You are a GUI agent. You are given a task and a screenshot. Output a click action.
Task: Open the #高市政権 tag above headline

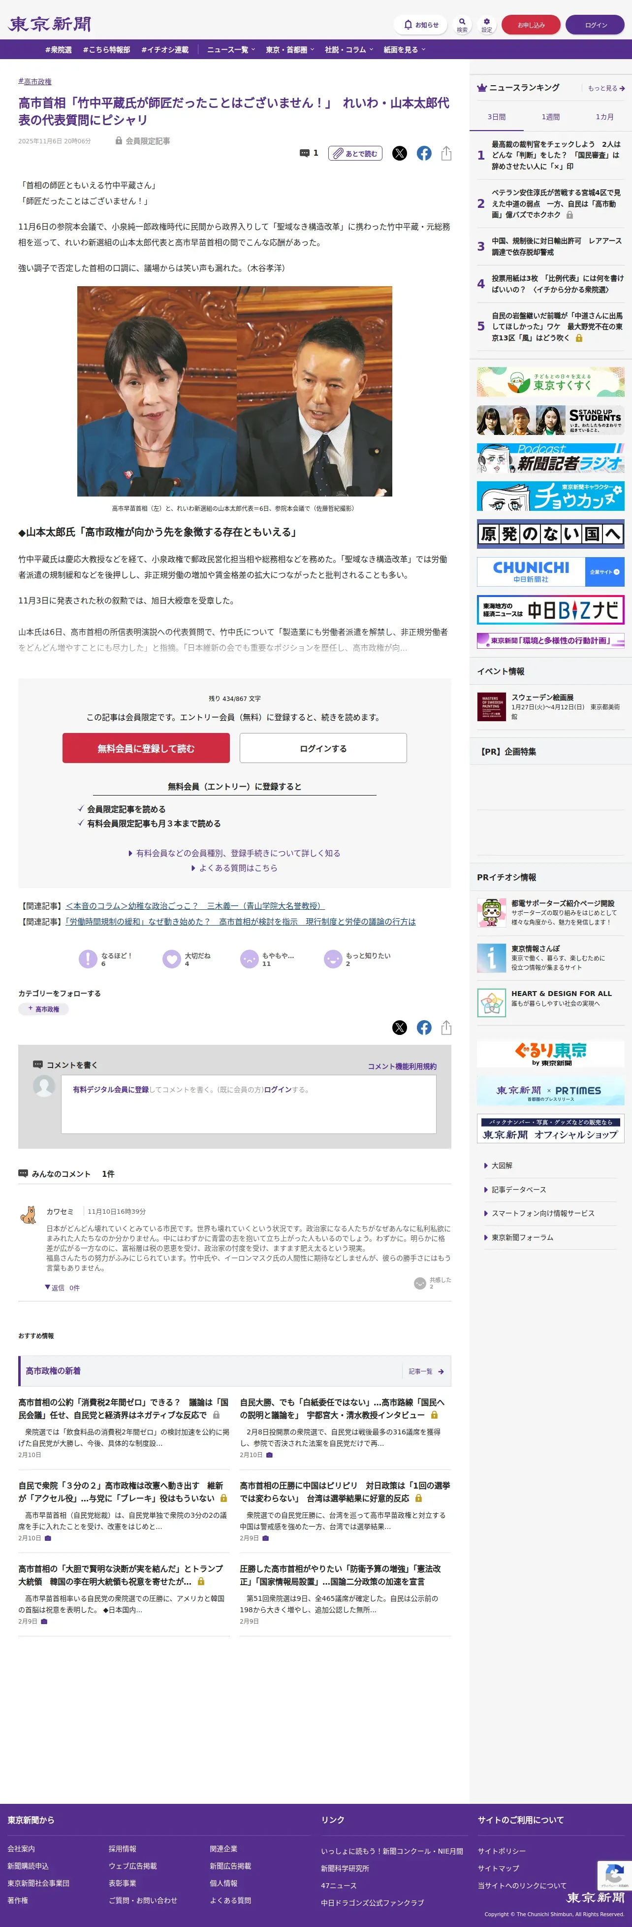(x=35, y=82)
